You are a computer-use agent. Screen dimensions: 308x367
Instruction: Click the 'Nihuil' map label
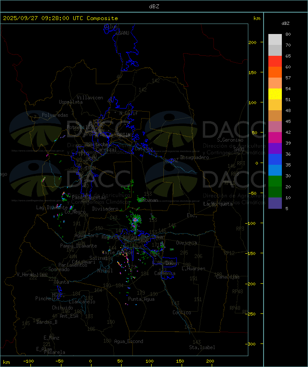pyautogui.click(x=105, y=271)
